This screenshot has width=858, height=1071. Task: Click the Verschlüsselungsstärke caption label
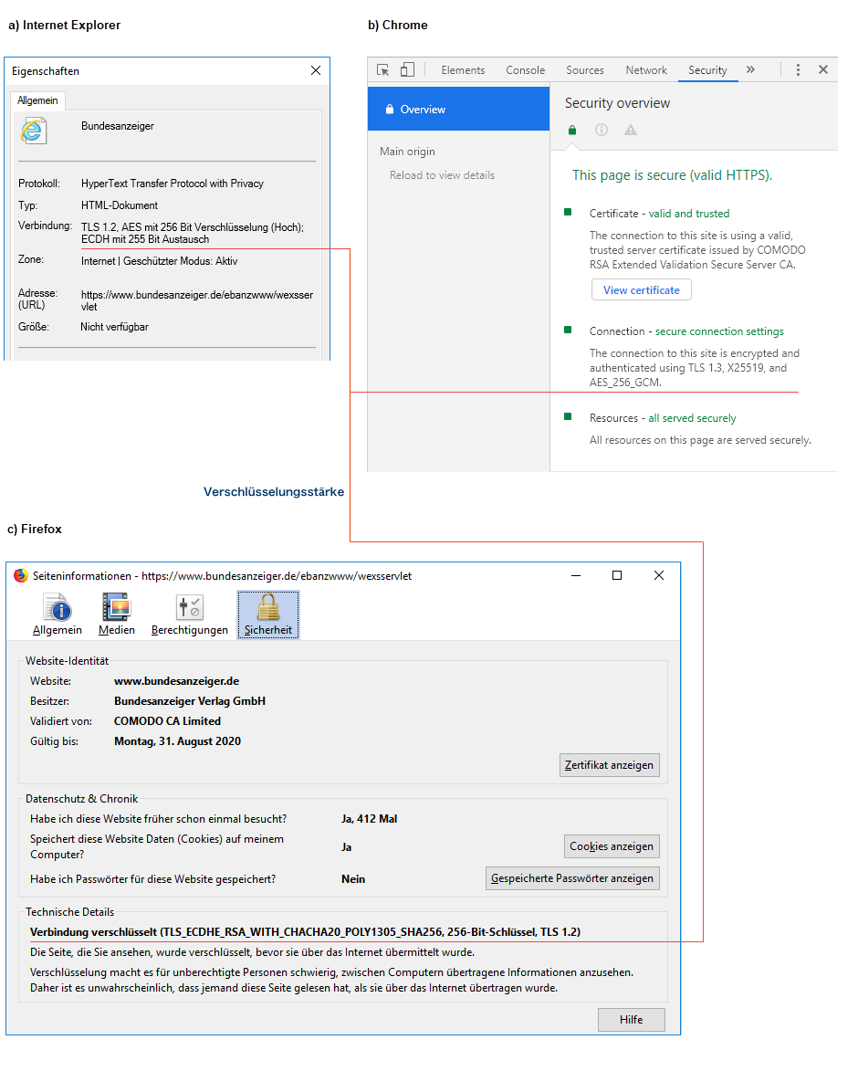[x=274, y=492]
